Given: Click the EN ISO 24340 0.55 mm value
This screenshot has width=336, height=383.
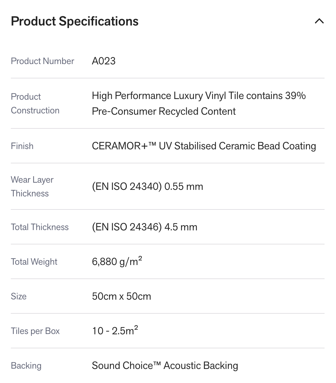Looking at the screenshot, I should pyautogui.click(x=147, y=187).
